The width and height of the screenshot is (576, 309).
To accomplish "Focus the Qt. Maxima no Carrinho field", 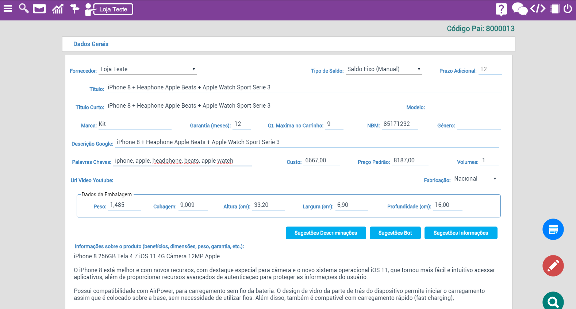I will tap(334, 124).
